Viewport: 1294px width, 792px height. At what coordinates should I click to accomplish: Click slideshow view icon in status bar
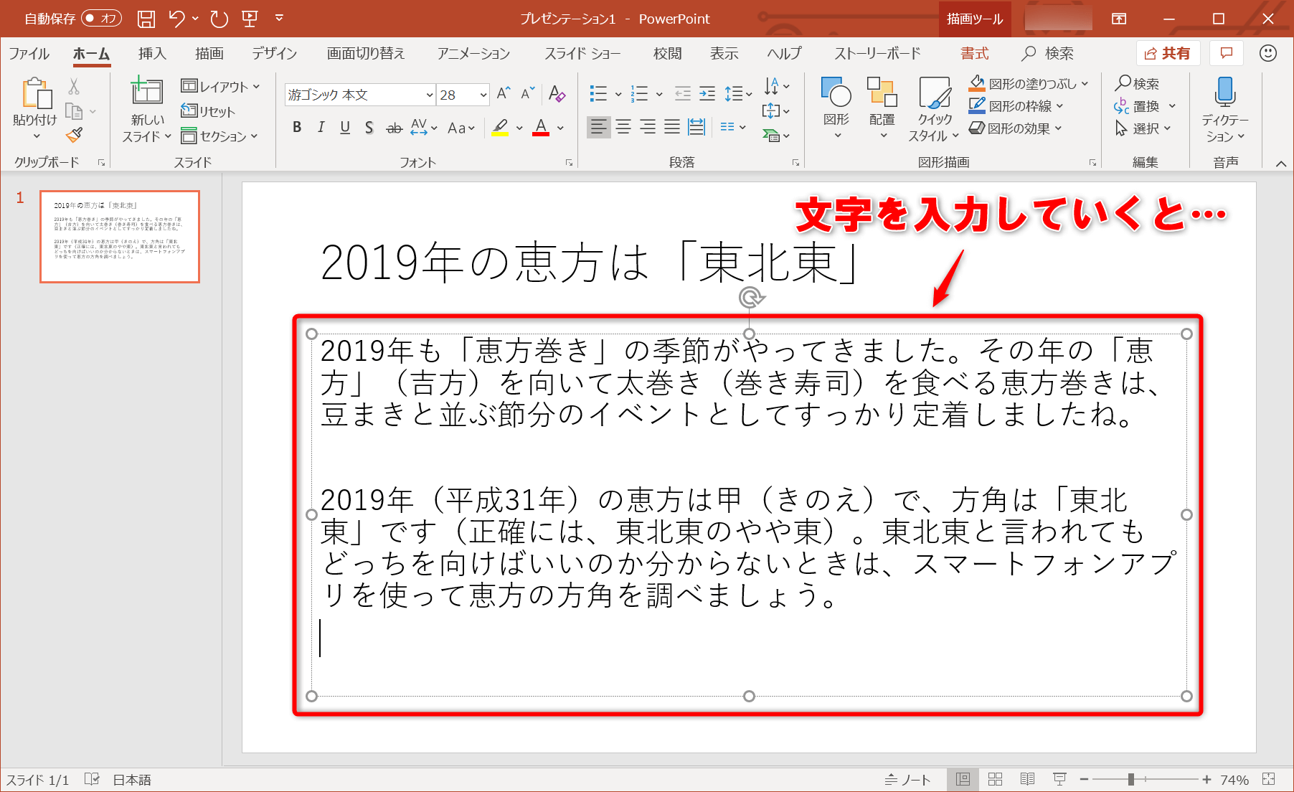pos(1059,779)
